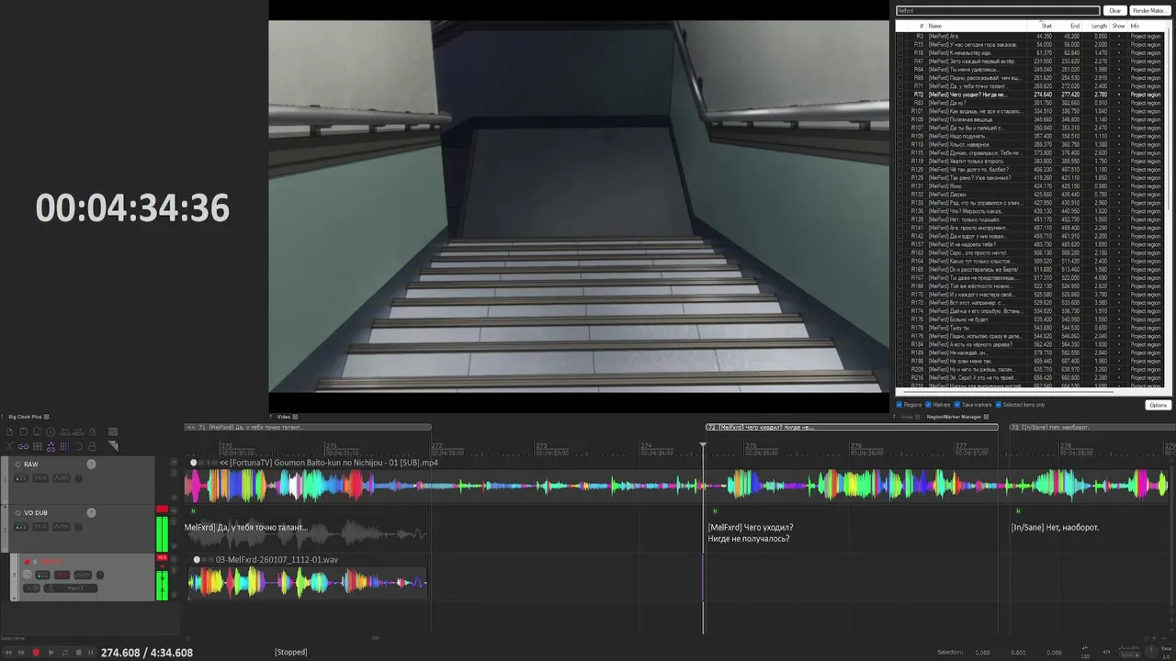1176x661 pixels.
Task: Click the Redo icon in toolbar
Action: pyautogui.click(x=78, y=431)
